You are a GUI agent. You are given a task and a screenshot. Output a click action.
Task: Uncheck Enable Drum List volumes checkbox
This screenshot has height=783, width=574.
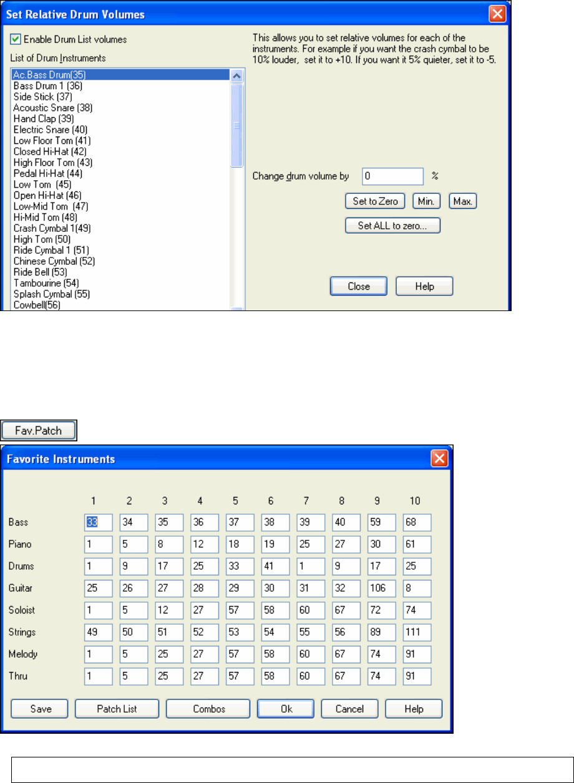tap(16, 39)
